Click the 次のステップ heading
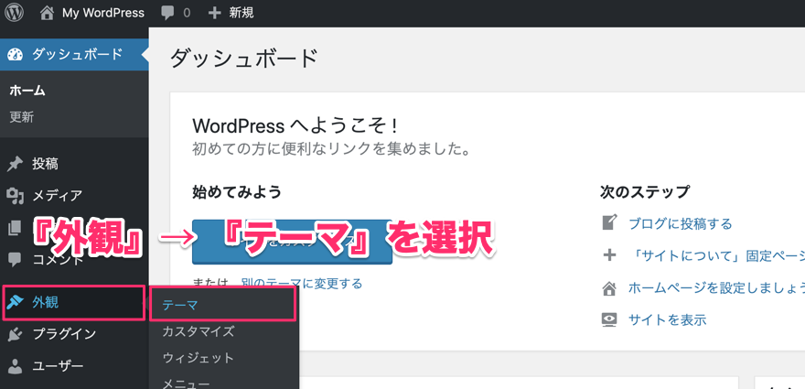 pos(645,191)
